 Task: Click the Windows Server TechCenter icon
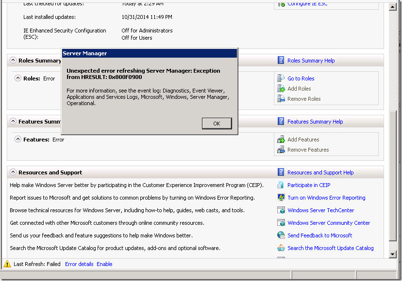pyautogui.click(x=281, y=210)
